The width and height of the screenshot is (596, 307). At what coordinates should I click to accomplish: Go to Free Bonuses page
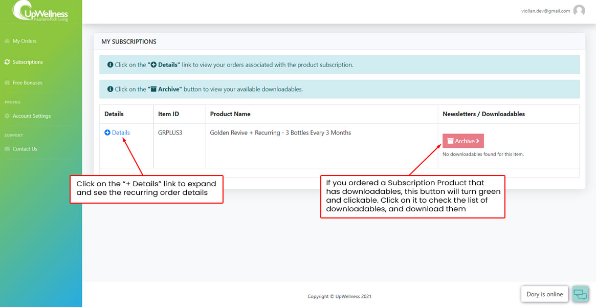tap(24, 82)
